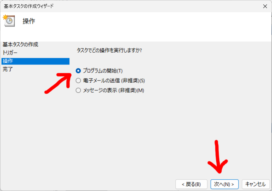Choose the 電子メールの送信 radio circle
Screen dimensions: 272x191
tap(78, 80)
